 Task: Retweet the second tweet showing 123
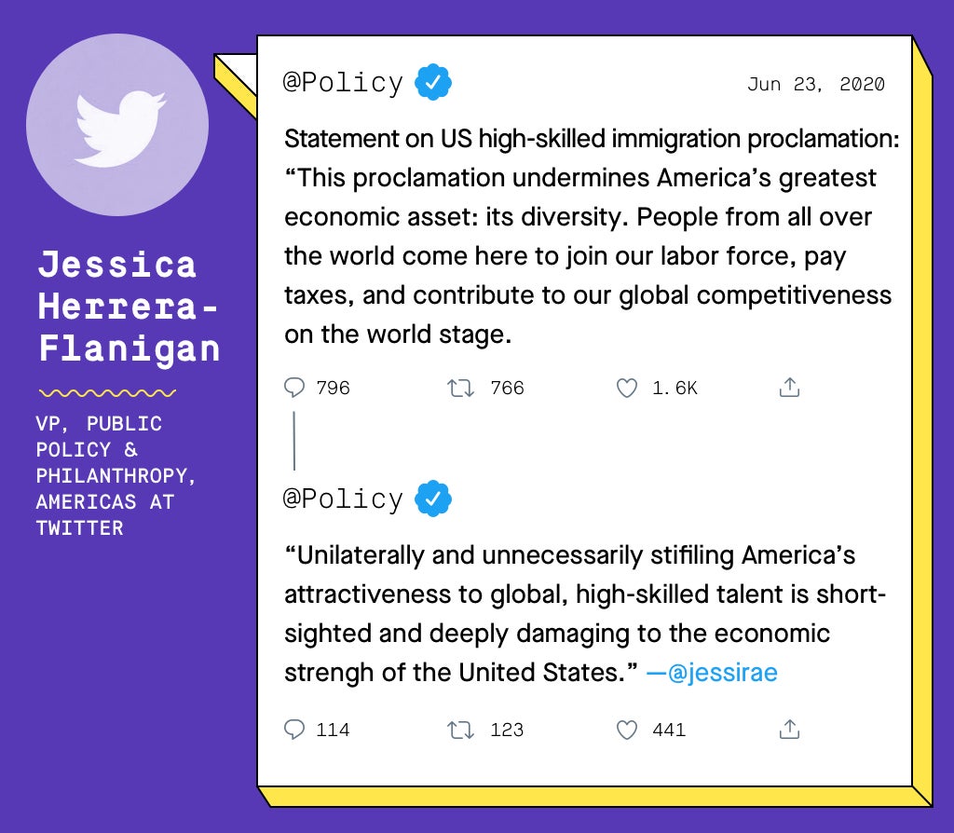460,730
